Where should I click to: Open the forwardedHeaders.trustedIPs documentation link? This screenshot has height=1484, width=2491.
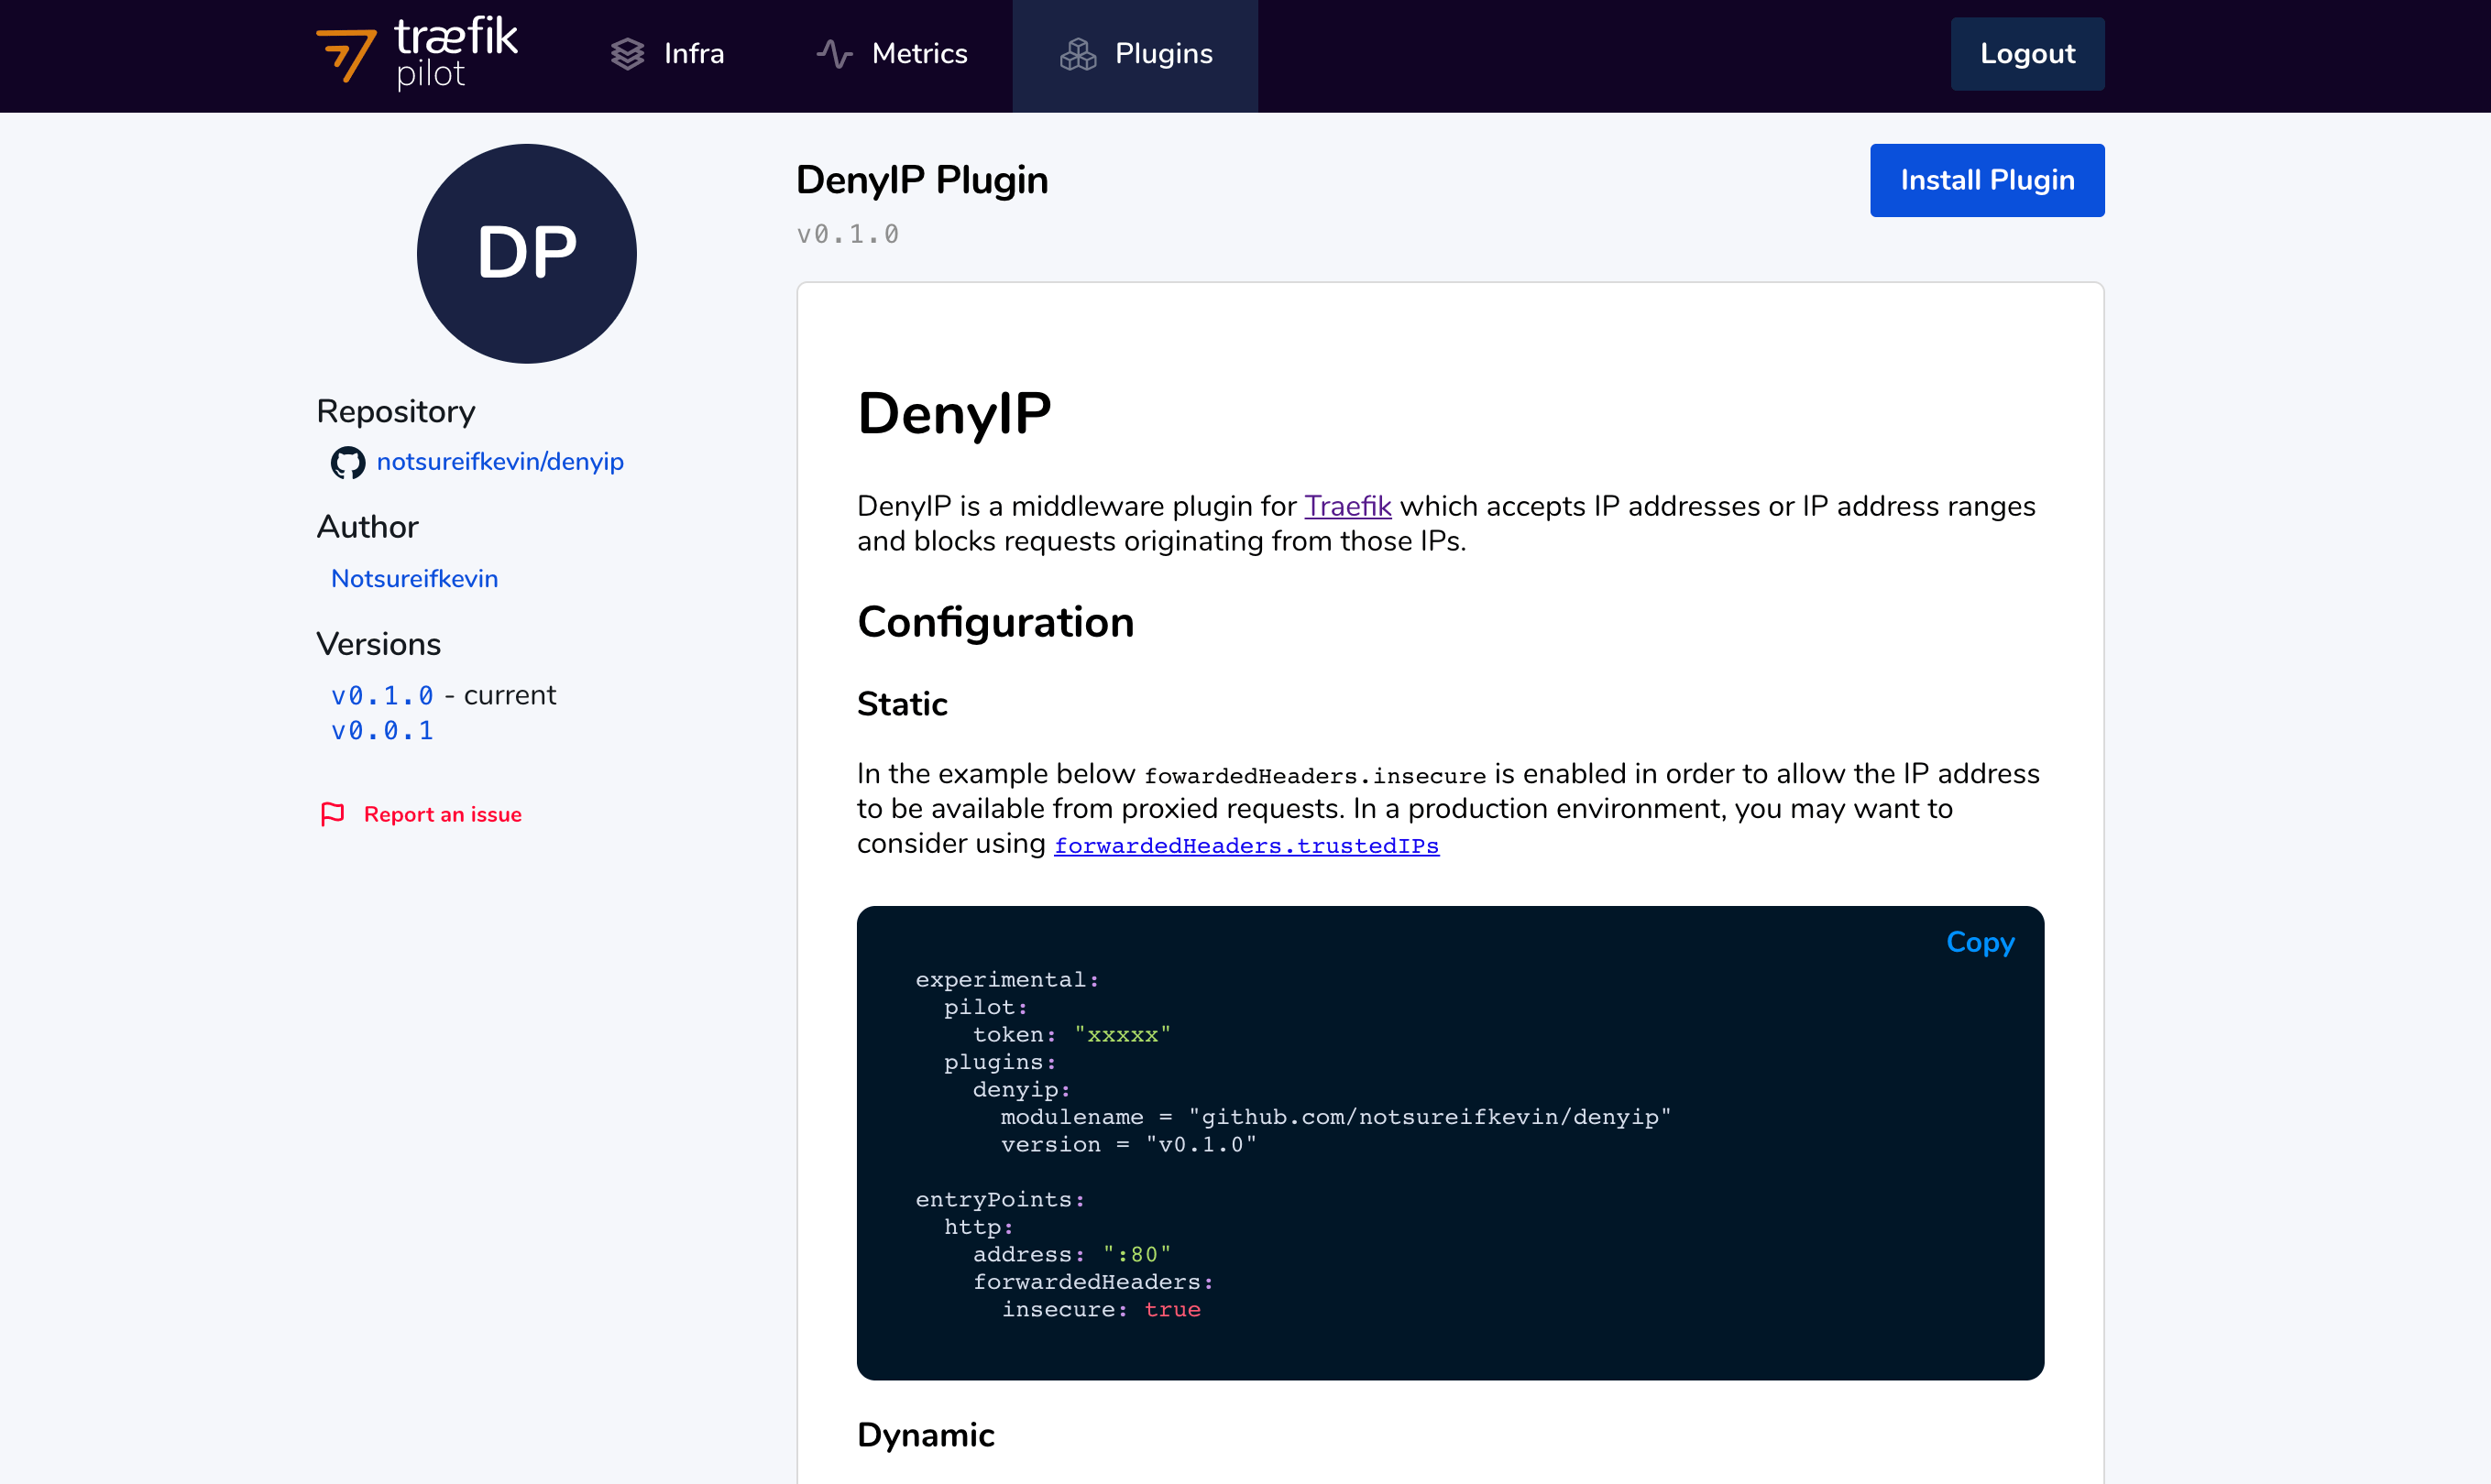click(x=1245, y=846)
